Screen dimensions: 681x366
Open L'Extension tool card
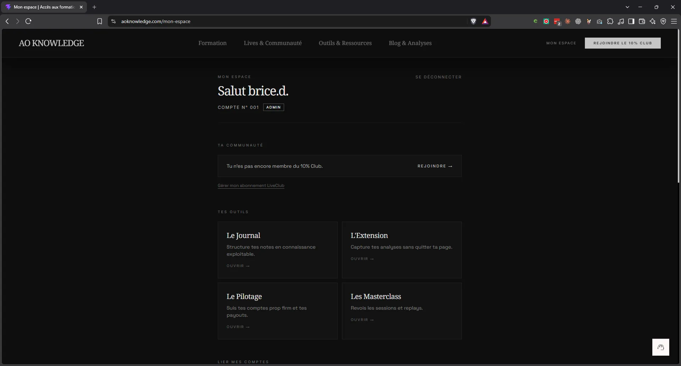tap(402, 250)
